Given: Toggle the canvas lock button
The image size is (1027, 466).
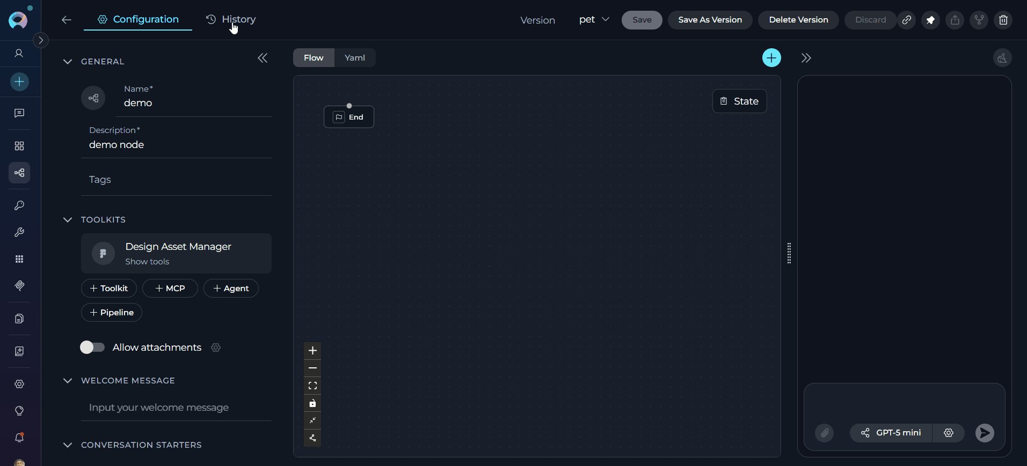Looking at the screenshot, I should (312, 403).
